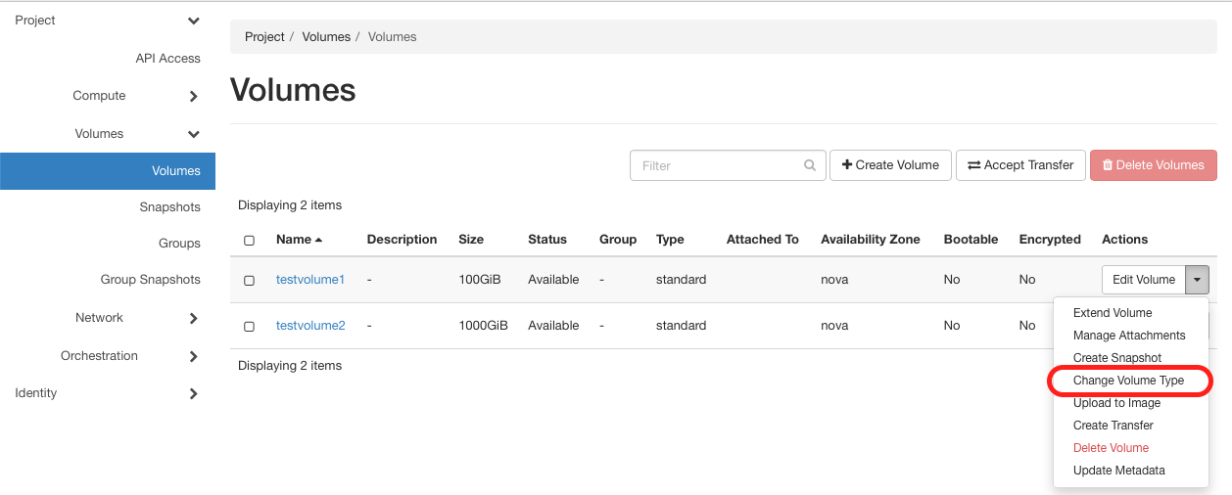Image resolution: width=1232 pixels, height=495 pixels.
Task: Expand the Network sidebar section
Action: 194,318
